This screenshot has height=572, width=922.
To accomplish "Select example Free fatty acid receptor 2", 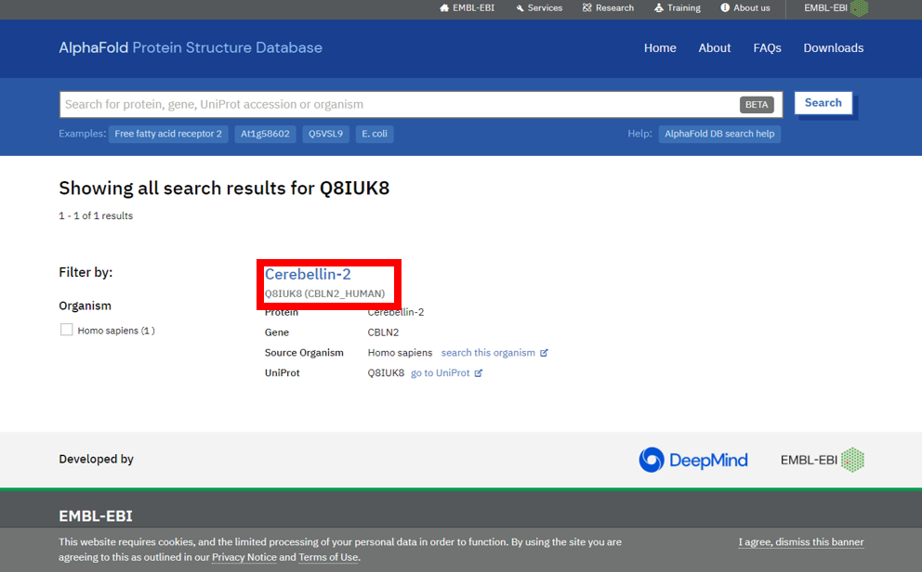I will 168,134.
